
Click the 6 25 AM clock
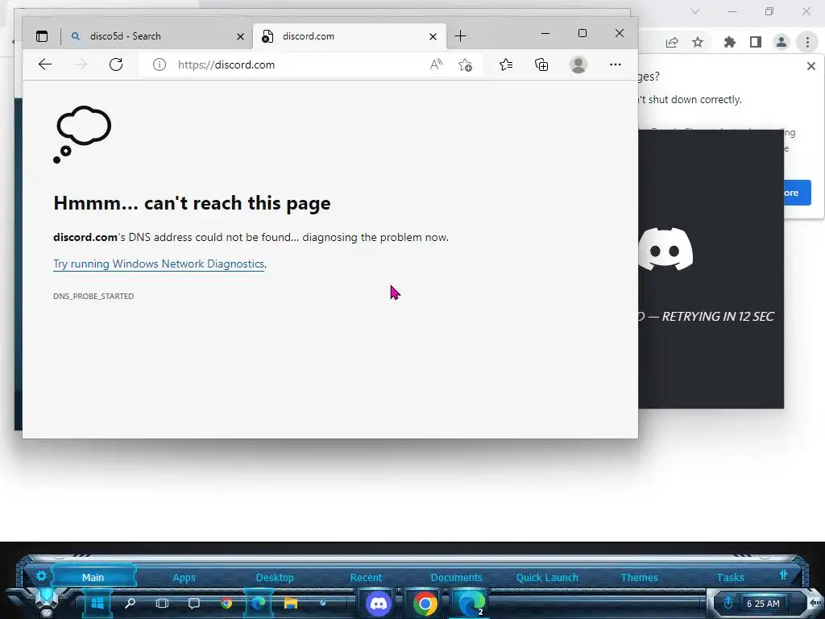pos(763,604)
